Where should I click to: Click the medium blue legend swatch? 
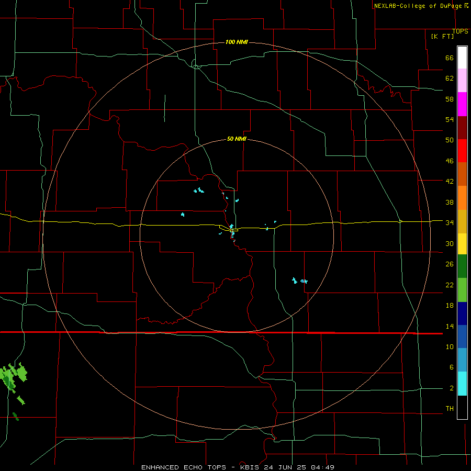coord(462,337)
